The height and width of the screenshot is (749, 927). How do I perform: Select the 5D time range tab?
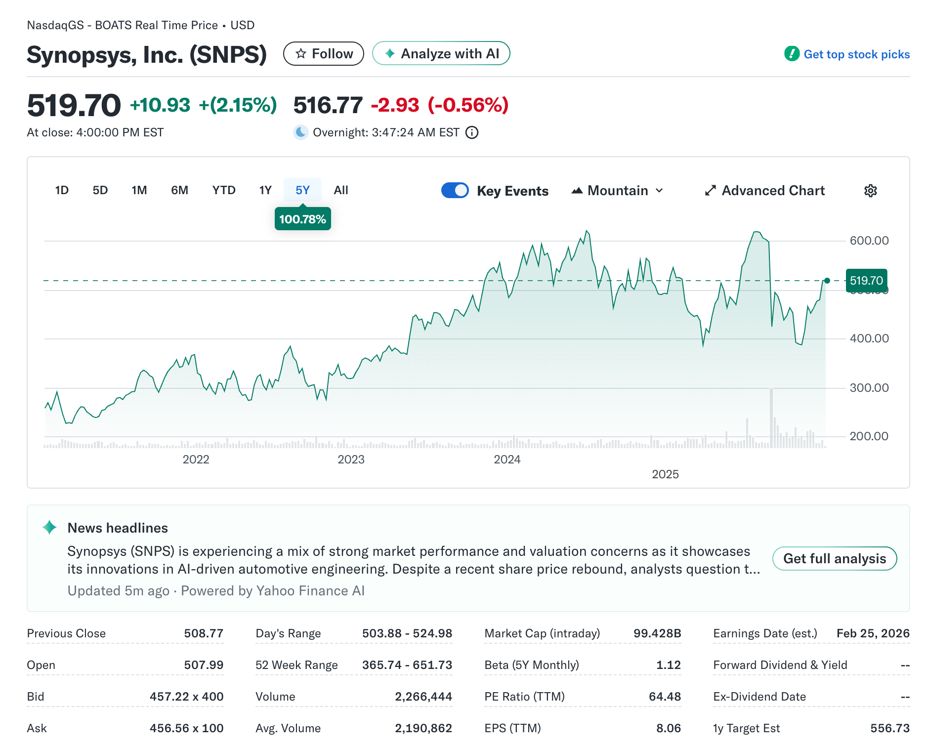pyautogui.click(x=100, y=190)
